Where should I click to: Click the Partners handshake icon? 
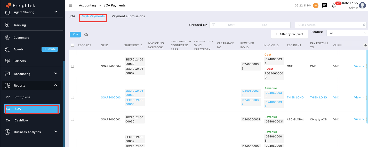point(7,61)
